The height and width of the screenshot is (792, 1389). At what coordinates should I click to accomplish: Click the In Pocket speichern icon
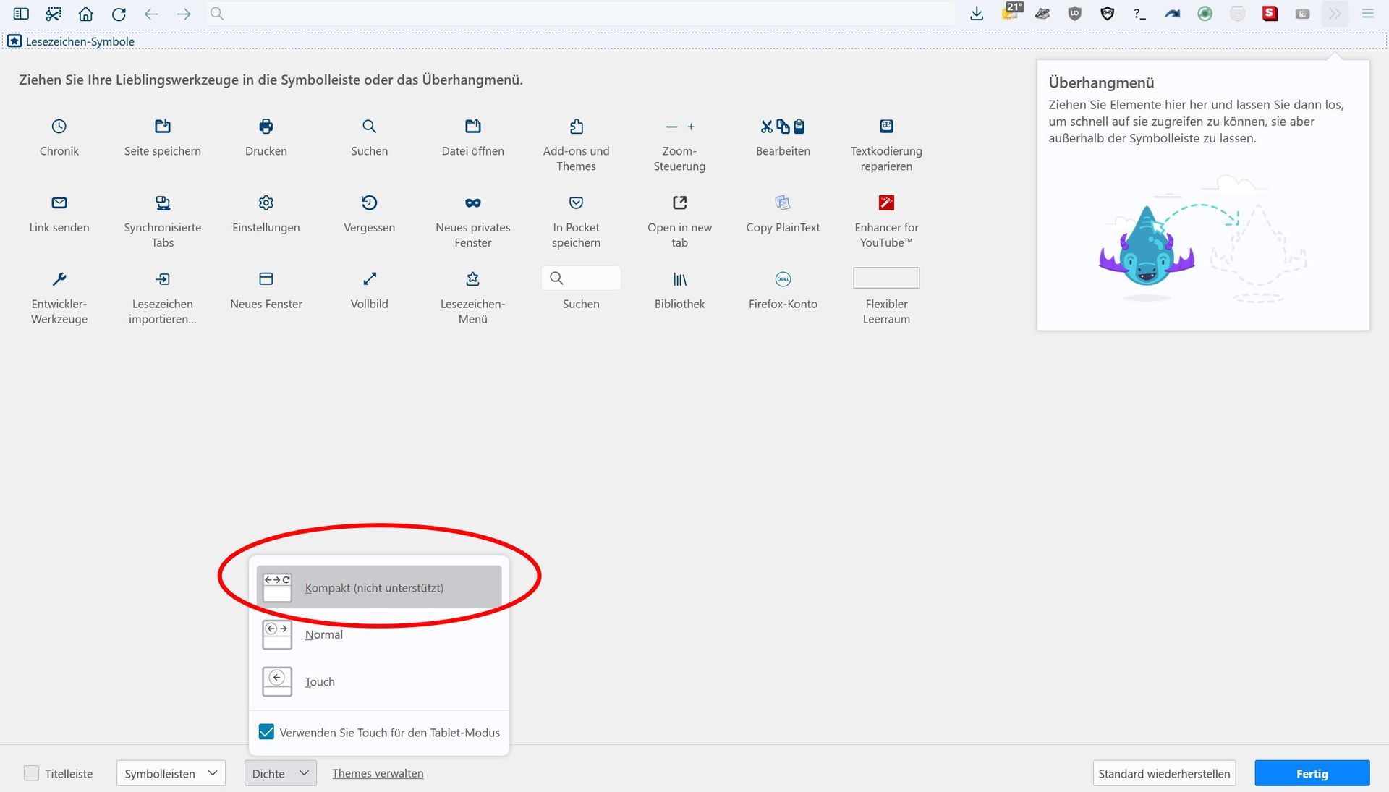coord(576,203)
